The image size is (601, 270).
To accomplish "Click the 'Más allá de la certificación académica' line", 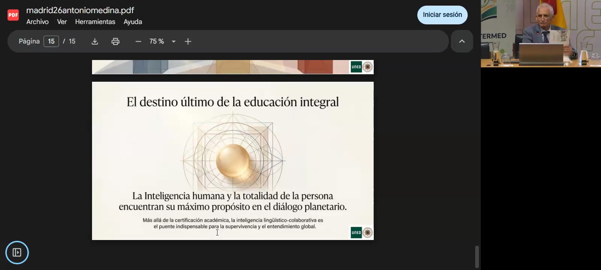I will tap(233, 220).
